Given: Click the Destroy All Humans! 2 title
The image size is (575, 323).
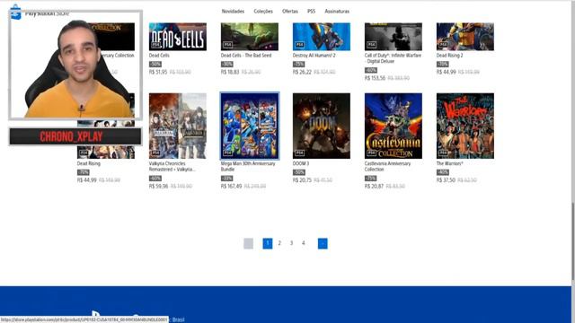Looking at the screenshot, I should (x=314, y=56).
